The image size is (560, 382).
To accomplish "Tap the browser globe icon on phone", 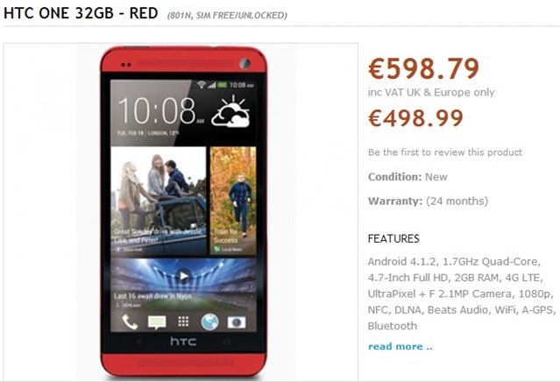I will click(x=209, y=322).
